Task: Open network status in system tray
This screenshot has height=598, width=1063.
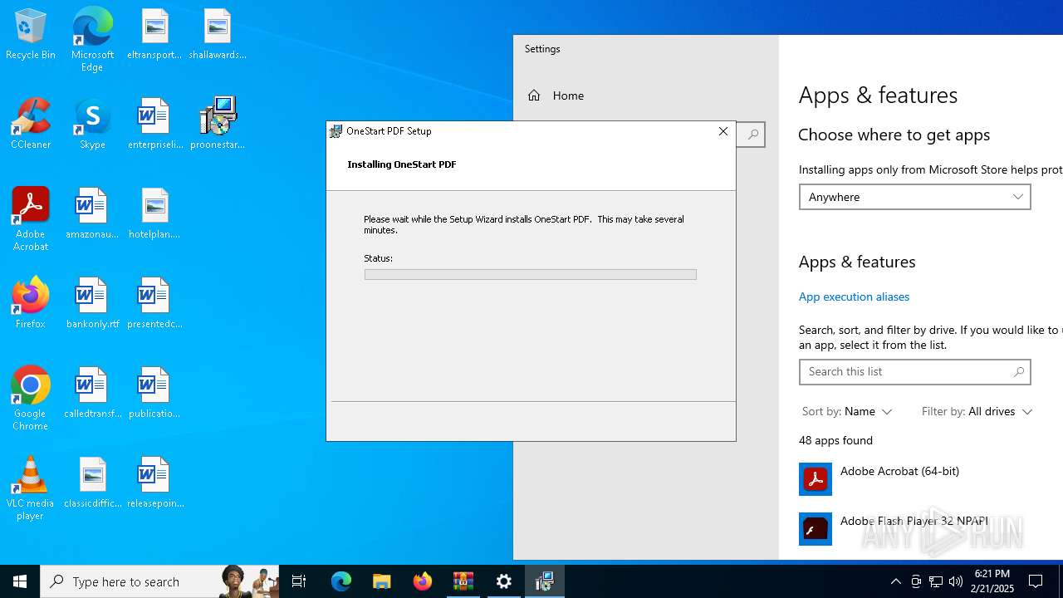Action: coord(936,581)
